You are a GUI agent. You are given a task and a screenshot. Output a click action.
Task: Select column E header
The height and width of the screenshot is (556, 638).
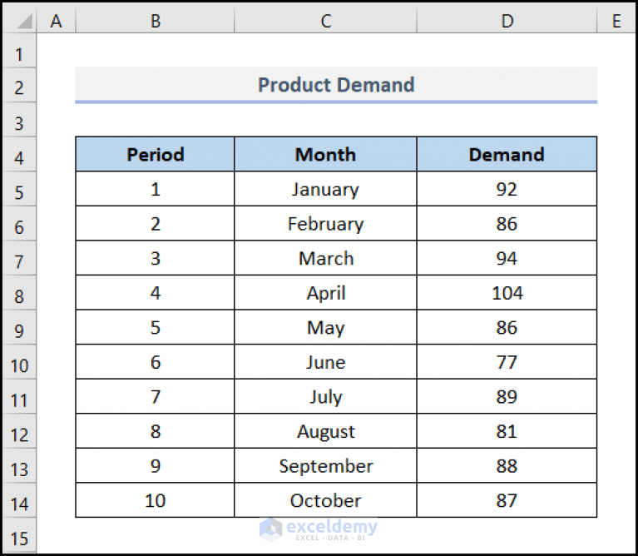click(x=616, y=21)
